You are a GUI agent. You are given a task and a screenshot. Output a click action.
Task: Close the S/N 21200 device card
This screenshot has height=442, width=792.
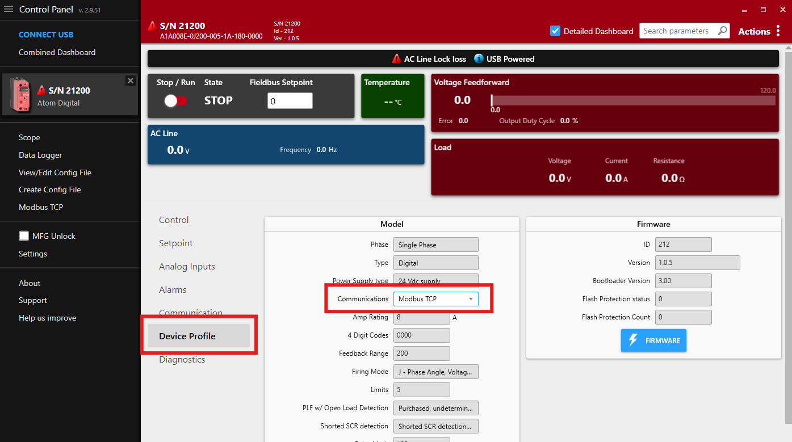click(131, 81)
